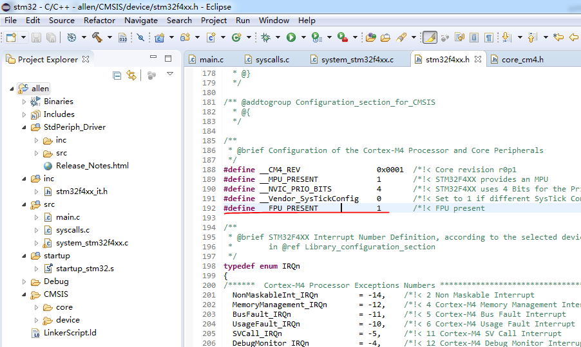Click Link with Editor double-arrow icon

pos(131,75)
